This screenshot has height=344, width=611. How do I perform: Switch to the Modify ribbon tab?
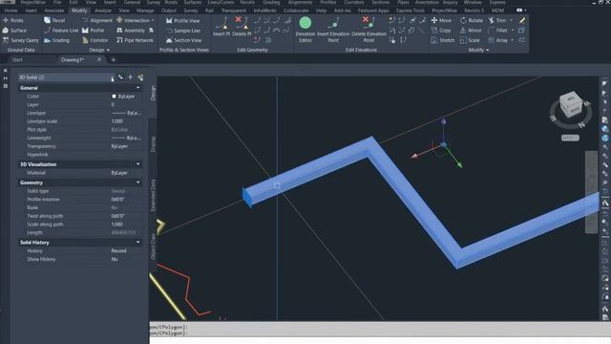(x=79, y=11)
